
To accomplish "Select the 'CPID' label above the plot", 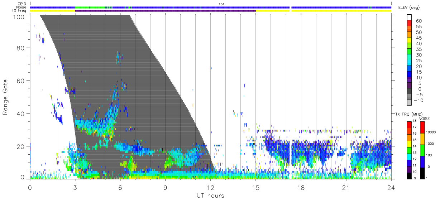I will tap(22, 4).
